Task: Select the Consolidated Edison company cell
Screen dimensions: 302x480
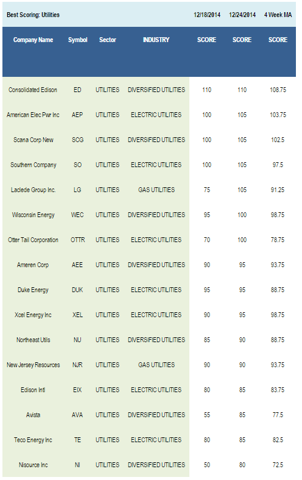Action: 33,90
